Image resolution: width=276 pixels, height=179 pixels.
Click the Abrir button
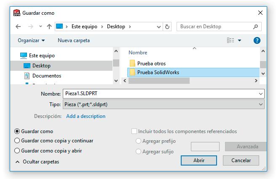point(199,160)
